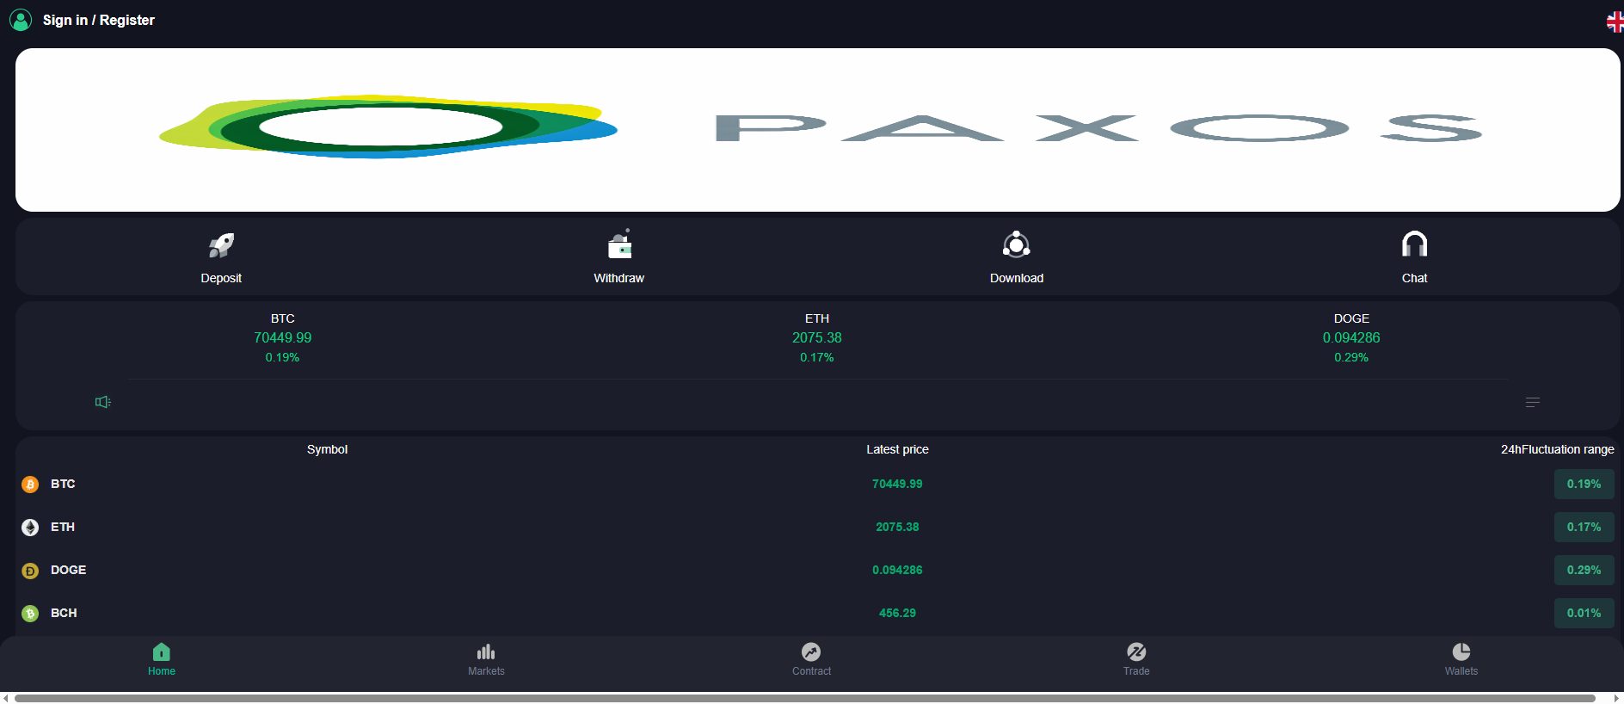Screen dimensions: 1624x704
Task: Click the Paxos logo banner
Action: pyautogui.click(x=818, y=130)
